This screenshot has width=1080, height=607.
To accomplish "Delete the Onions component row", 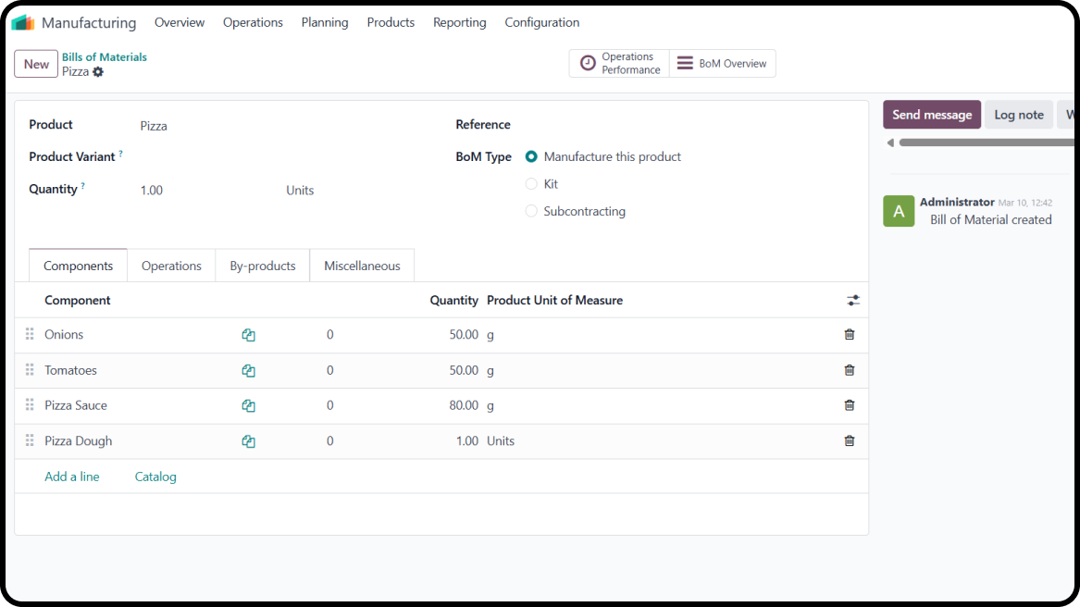I will coord(849,335).
